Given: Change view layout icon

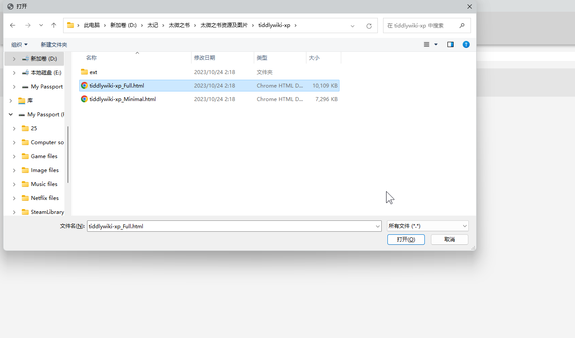Looking at the screenshot, I should (x=427, y=44).
